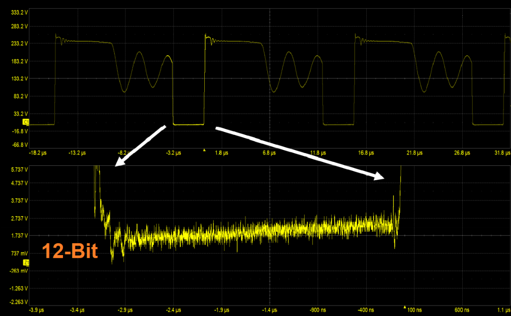Click the trigger time marker under the C1 waveform grid

(x=204, y=150)
